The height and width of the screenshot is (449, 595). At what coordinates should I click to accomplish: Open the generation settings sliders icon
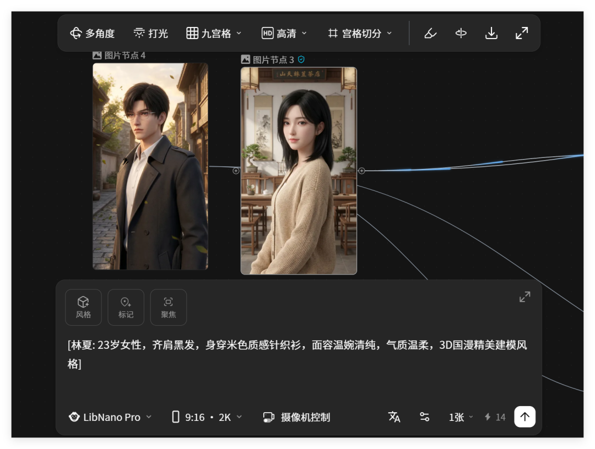coord(425,417)
